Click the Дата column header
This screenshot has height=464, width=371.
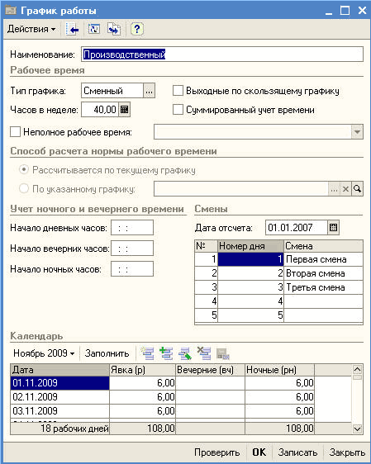click(59, 370)
